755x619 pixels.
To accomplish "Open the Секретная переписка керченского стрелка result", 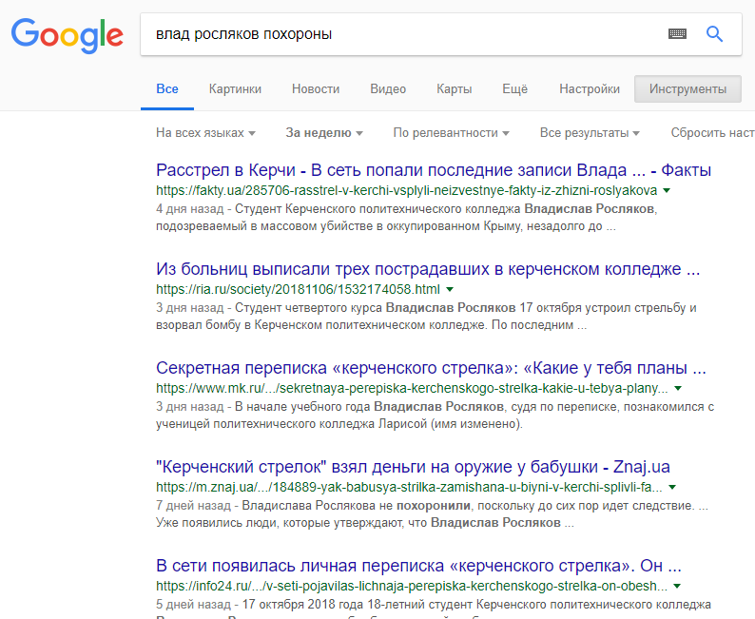I will [x=431, y=368].
